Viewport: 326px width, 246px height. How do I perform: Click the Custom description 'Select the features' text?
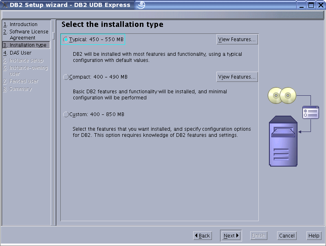[162, 132]
